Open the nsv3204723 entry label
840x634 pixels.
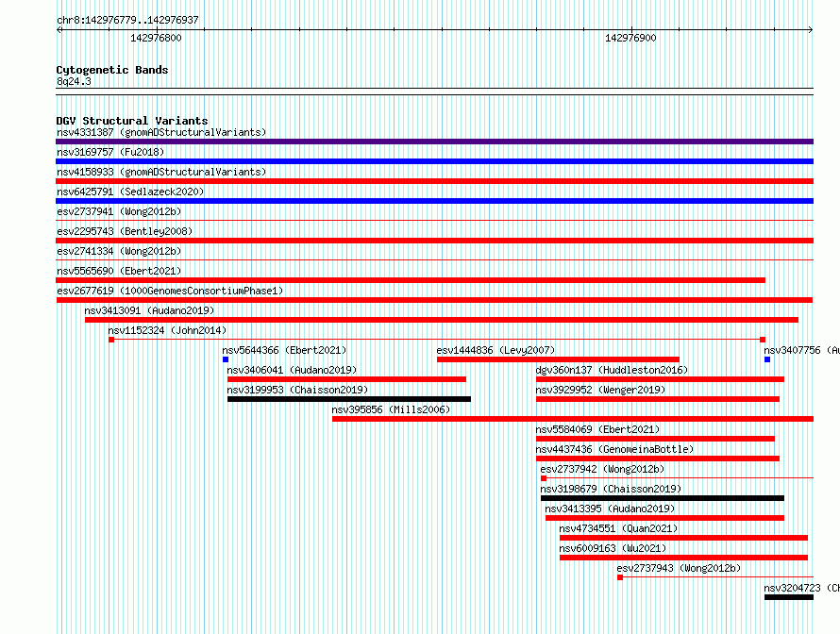tap(801, 588)
